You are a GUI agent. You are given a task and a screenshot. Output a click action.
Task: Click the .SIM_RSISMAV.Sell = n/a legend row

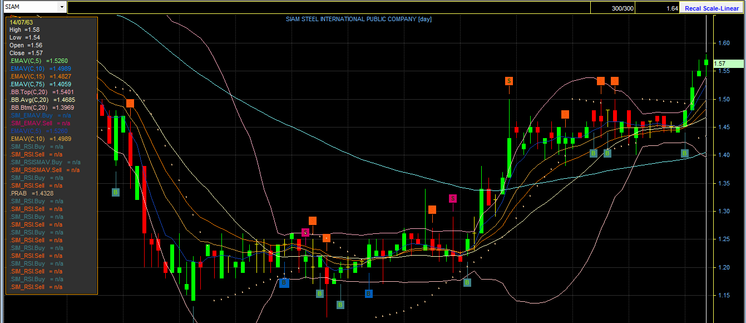[x=45, y=170]
